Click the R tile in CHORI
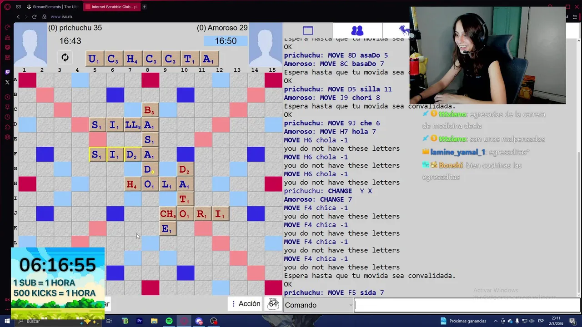Viewport: 582px width, 327px height. point(202,214)
